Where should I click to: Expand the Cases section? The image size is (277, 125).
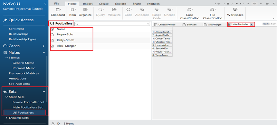click(44, 46)
